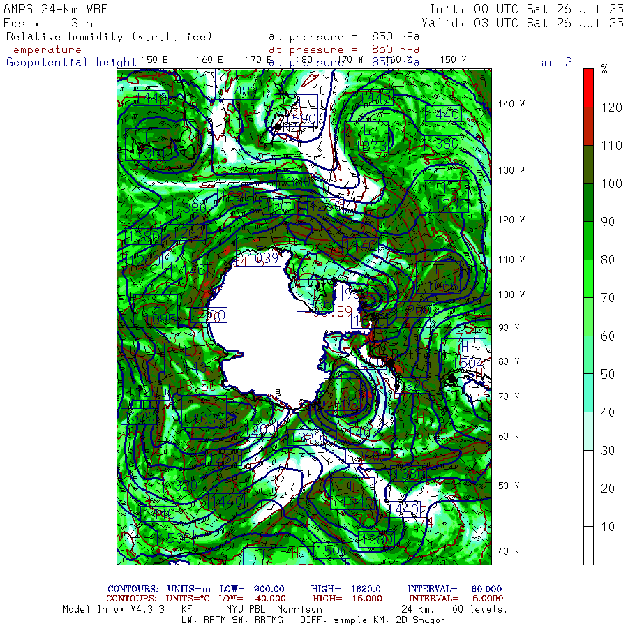Click the "110 W" longitude label
The height and width of the screenshot is (628, 628).
511,260
